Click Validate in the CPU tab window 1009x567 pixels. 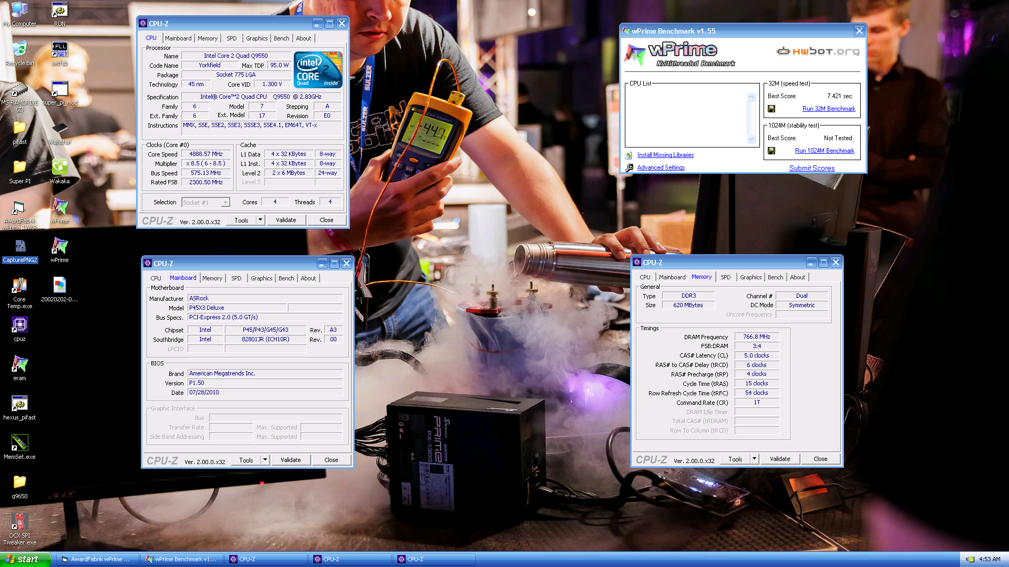click(x=286, y=220)
